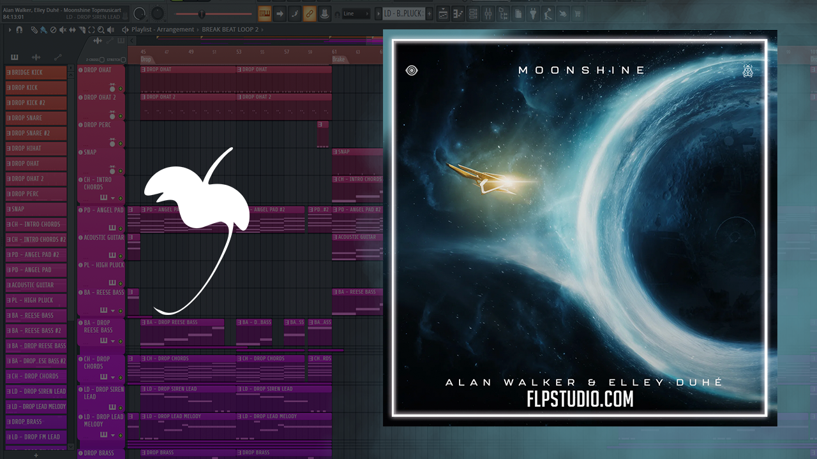The image size is (817, 459).
Task: Select the Zoom magnifier tool in playlist
Action: [x=100, y=30]
